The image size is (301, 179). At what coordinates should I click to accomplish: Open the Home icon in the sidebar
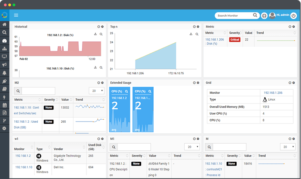pos(4,24)
